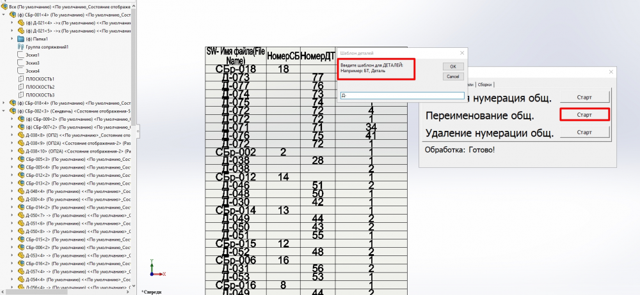Click the part icon of Д-038<9> (ОП2А)

[x=21, y=143]
